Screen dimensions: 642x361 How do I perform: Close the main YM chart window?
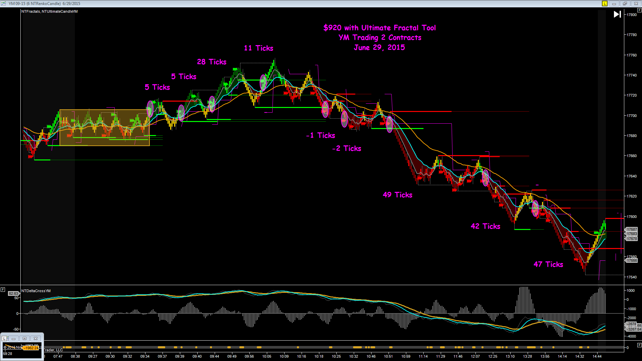636,4
